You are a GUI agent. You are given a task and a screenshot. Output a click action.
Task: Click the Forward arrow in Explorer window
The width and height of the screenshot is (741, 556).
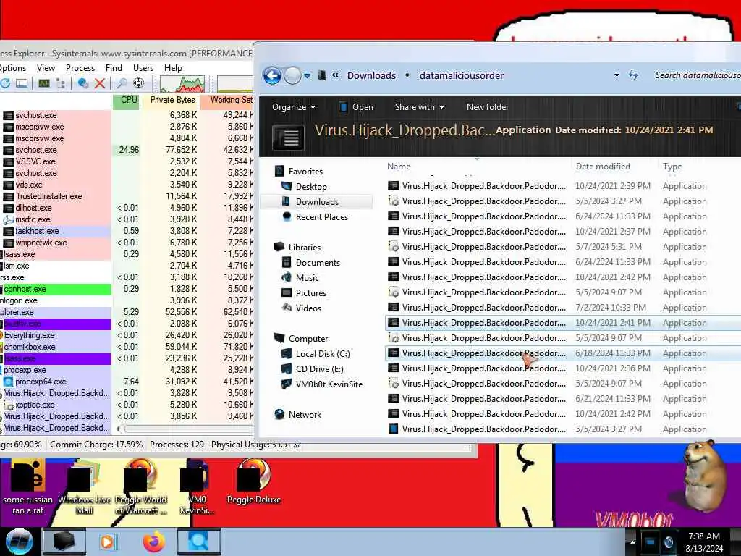pyautogui.click(x=292, y=75)
